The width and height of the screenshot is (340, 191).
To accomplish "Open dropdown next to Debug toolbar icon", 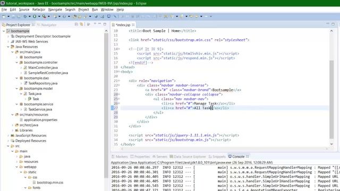I will pos(30,16).
